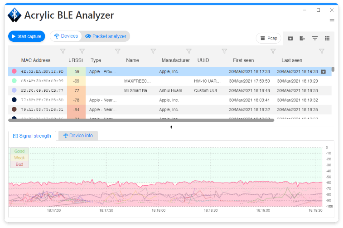Click navy color dot of 77:8F:FF:7E:F5:5D
The width and height of the screenshot is (343, 228).
click(14, 100)
